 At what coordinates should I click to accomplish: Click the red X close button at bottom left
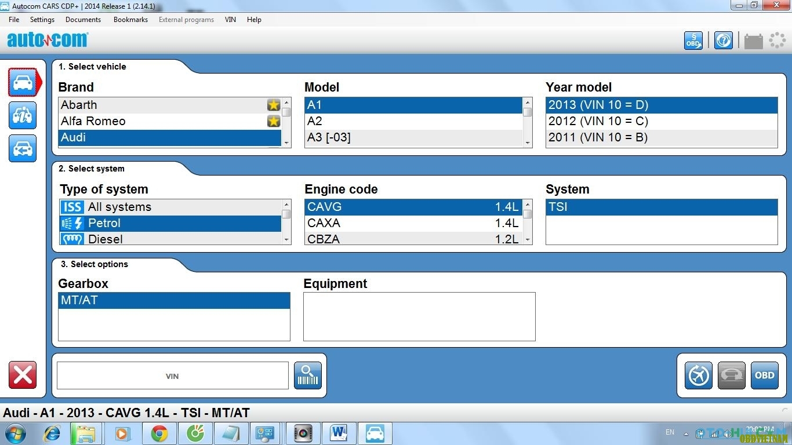point(23,375)
